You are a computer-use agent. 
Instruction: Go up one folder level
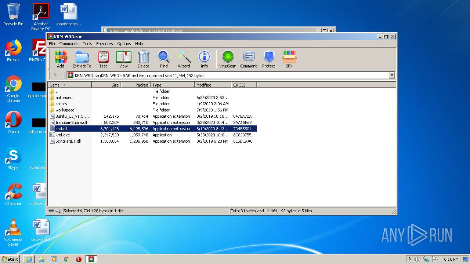coord(55,75)
